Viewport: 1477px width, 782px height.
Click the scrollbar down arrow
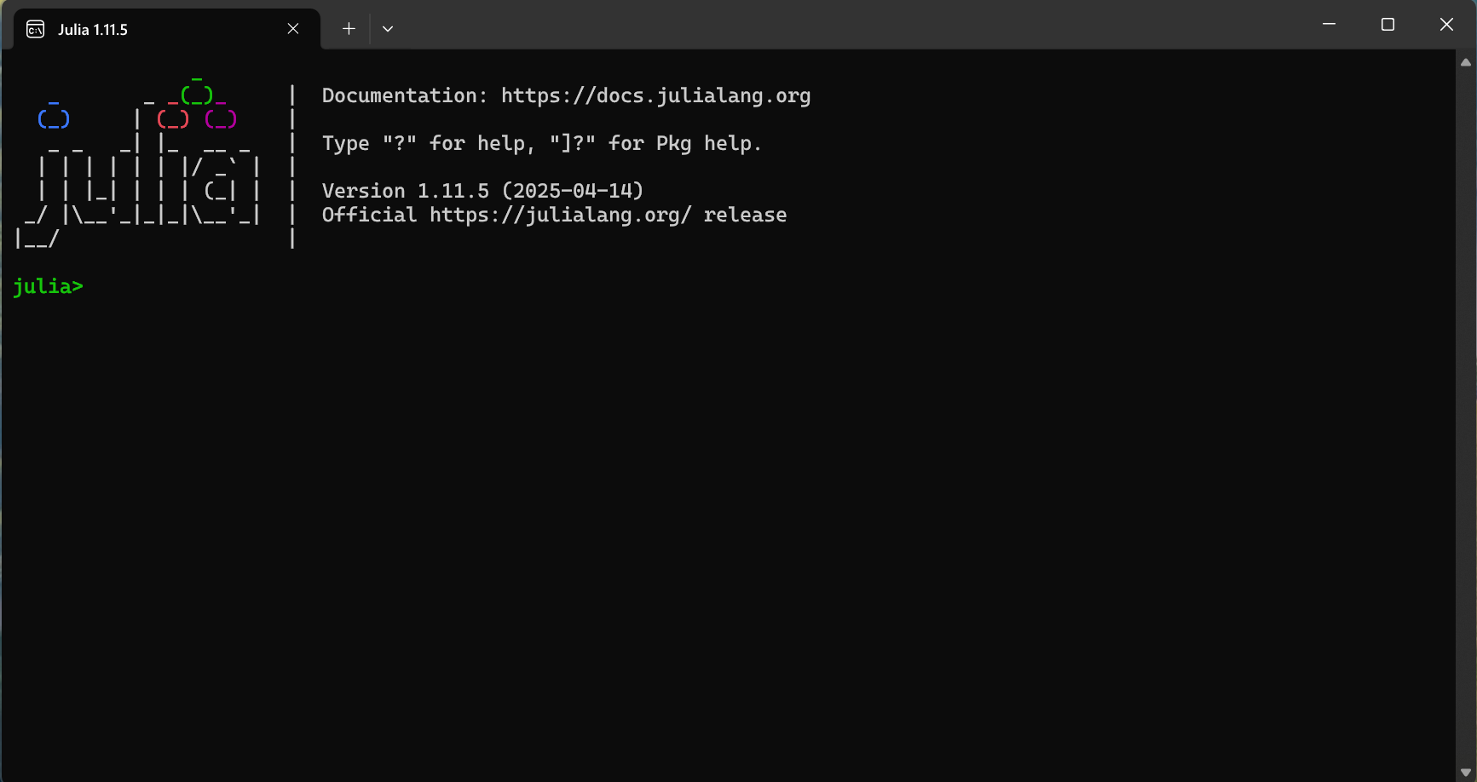coord(1466,773)
